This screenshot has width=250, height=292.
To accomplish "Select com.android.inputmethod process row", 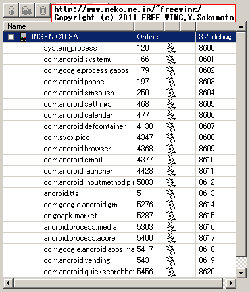I will (x=120, y=182).
